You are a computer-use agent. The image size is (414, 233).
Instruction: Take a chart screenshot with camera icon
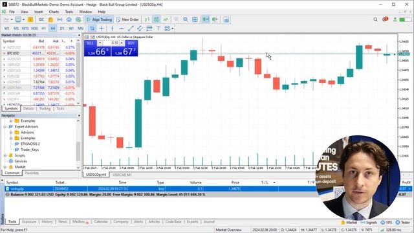tap(226, 19)
